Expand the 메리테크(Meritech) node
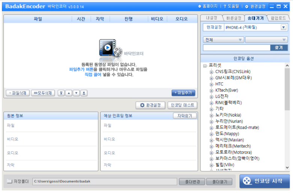This screenshot has width=293, height=193. click(211, 147)
